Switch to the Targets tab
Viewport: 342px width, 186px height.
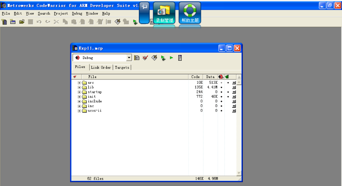pyautogui.click(x=122, y=68)
